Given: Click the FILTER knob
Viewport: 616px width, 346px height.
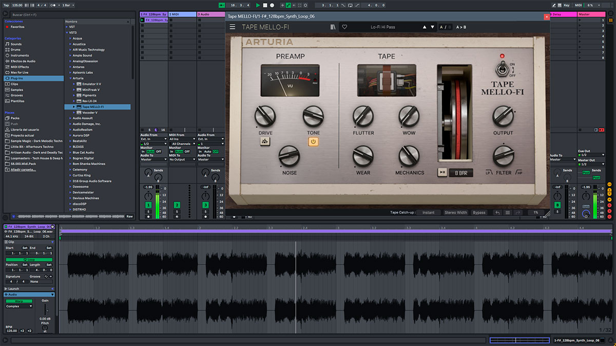Looking at the screenshot, I should pyautogui.click(x=504, y=156).
